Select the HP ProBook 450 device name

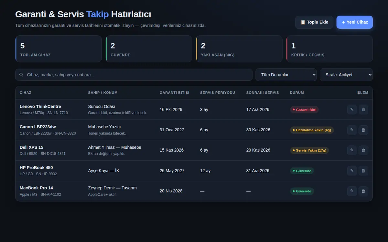36,167
